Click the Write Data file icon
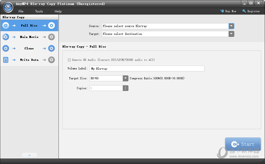This screenshot has height=164, width=265. [6, 60]
